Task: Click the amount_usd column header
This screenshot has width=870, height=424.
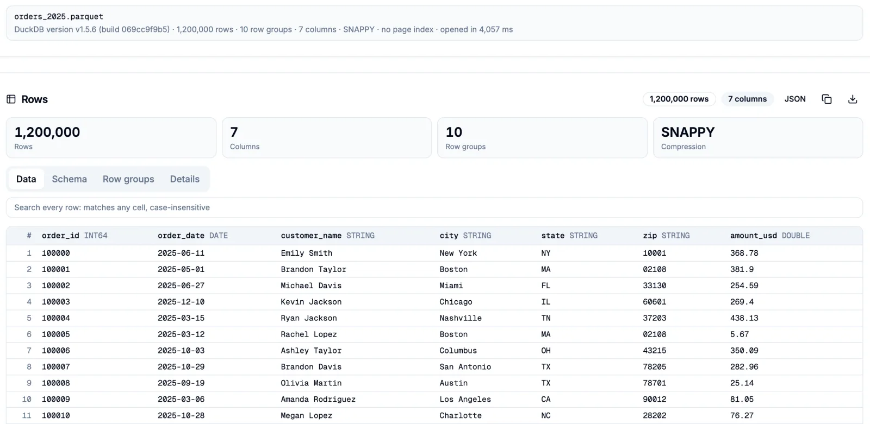Action: (x=770, y=236)
